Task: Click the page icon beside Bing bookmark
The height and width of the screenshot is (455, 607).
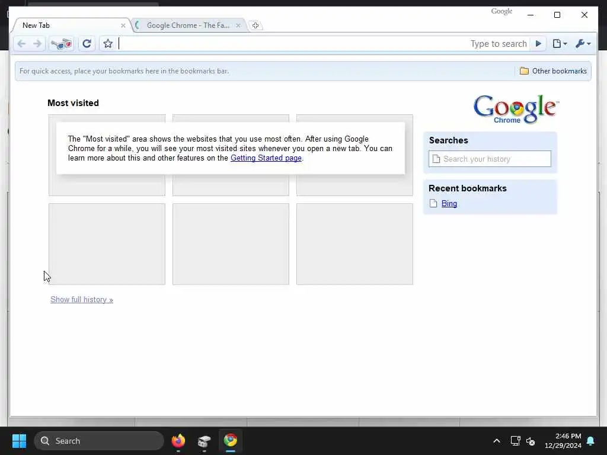Action: [x=433, y=204]
